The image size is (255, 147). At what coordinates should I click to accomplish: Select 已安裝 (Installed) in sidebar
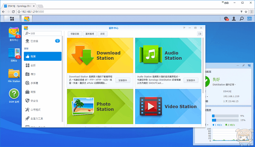click(43, 41)
